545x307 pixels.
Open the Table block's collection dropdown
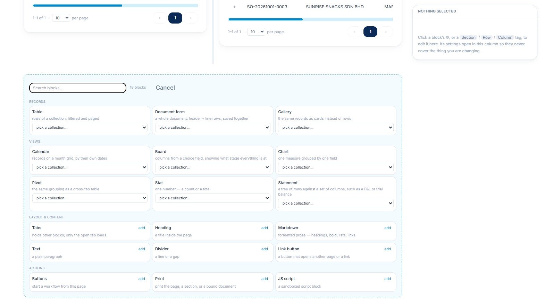90,128
